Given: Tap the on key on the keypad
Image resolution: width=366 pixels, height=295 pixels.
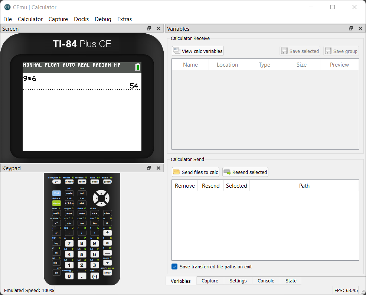Looking at the screenshot, I should (56, 273).
